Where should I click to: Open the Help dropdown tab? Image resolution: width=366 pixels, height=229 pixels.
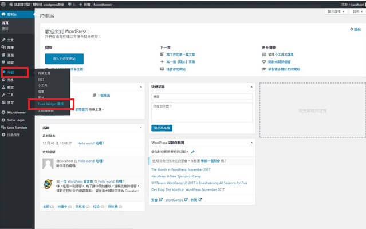357,11
